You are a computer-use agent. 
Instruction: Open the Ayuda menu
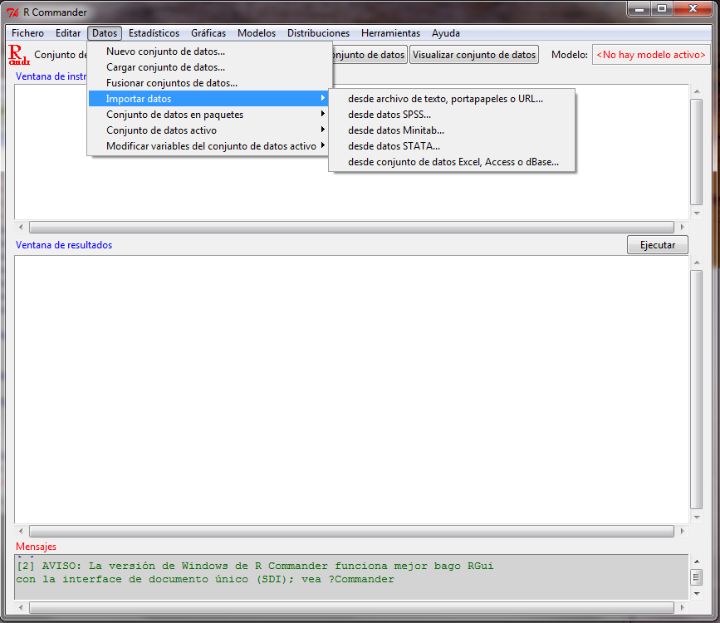[x=446, y=33]
